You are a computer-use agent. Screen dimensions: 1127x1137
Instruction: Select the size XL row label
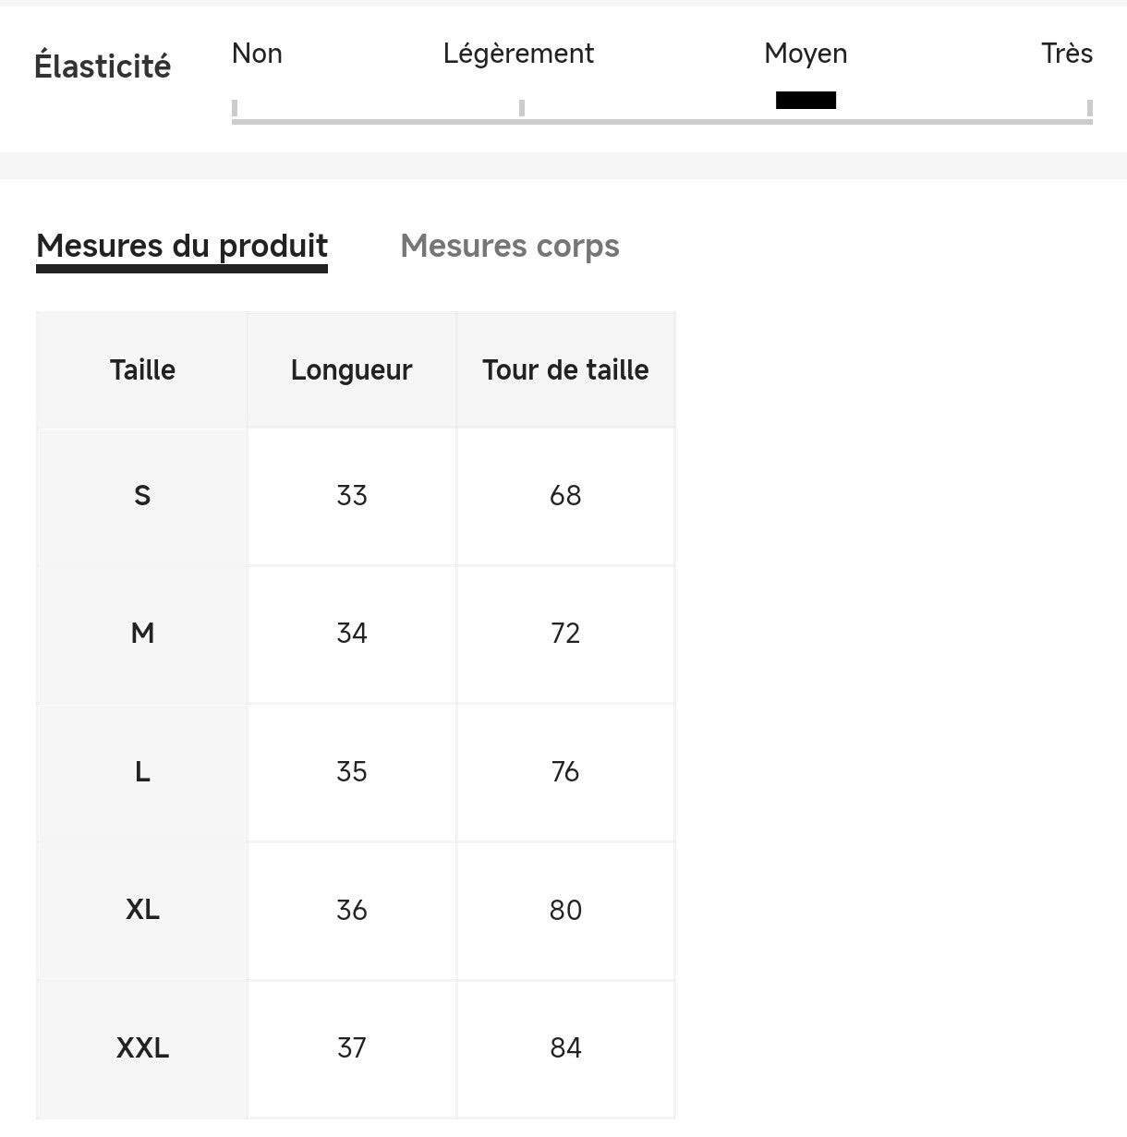(x=142, y=910)
